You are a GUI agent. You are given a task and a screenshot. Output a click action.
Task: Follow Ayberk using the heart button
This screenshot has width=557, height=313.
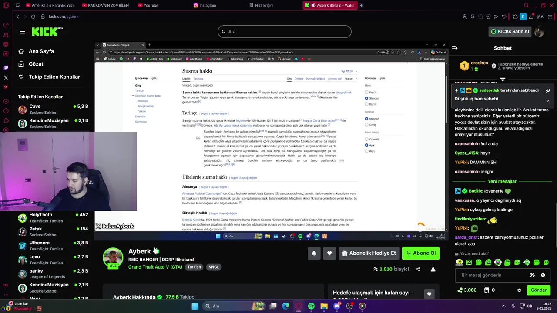pyautogui.click(x=329, y=253)
